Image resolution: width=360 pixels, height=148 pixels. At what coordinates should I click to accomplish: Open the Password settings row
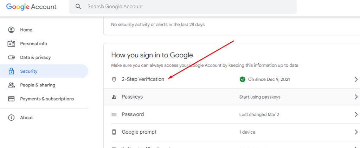pos(232,114)
